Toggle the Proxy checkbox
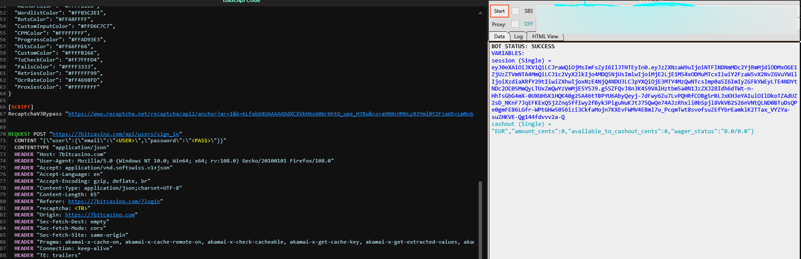This screenshot has width=801, height=259. (516, 24)
